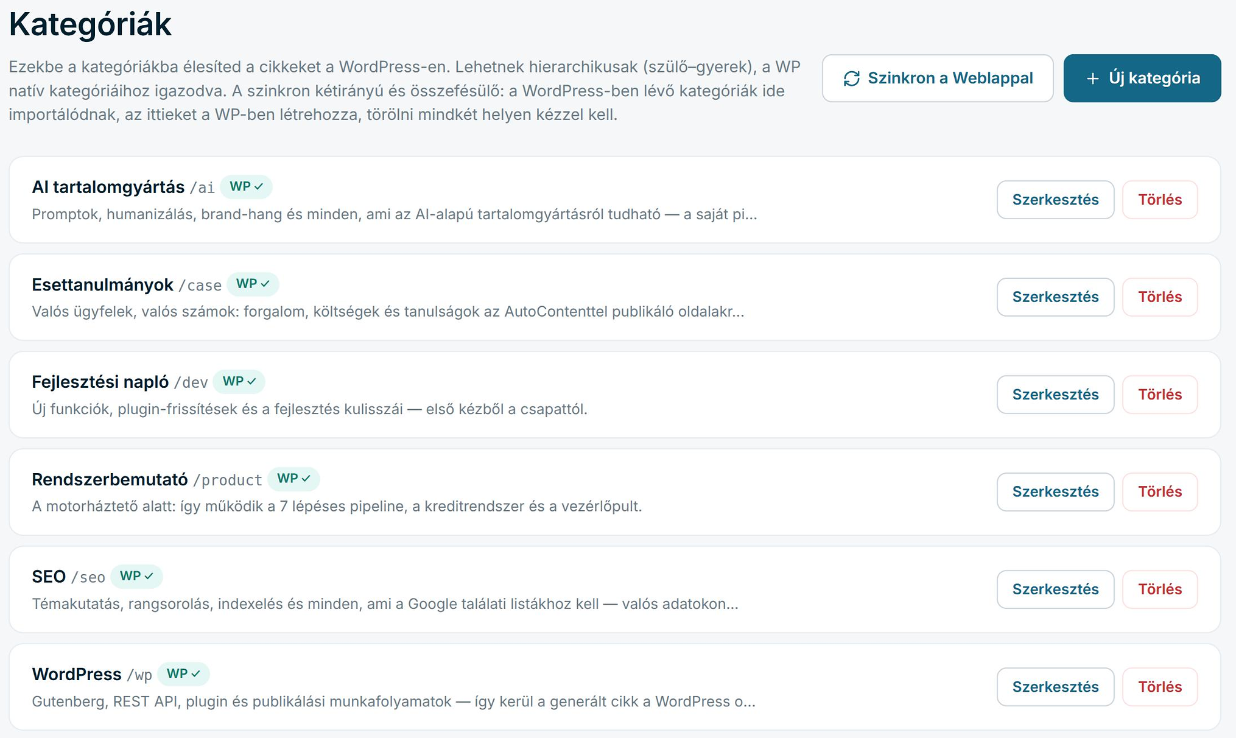Open Szerkesztés for the SEO category
This screenshot has width=1236, height=738.
pos(1055,589)
